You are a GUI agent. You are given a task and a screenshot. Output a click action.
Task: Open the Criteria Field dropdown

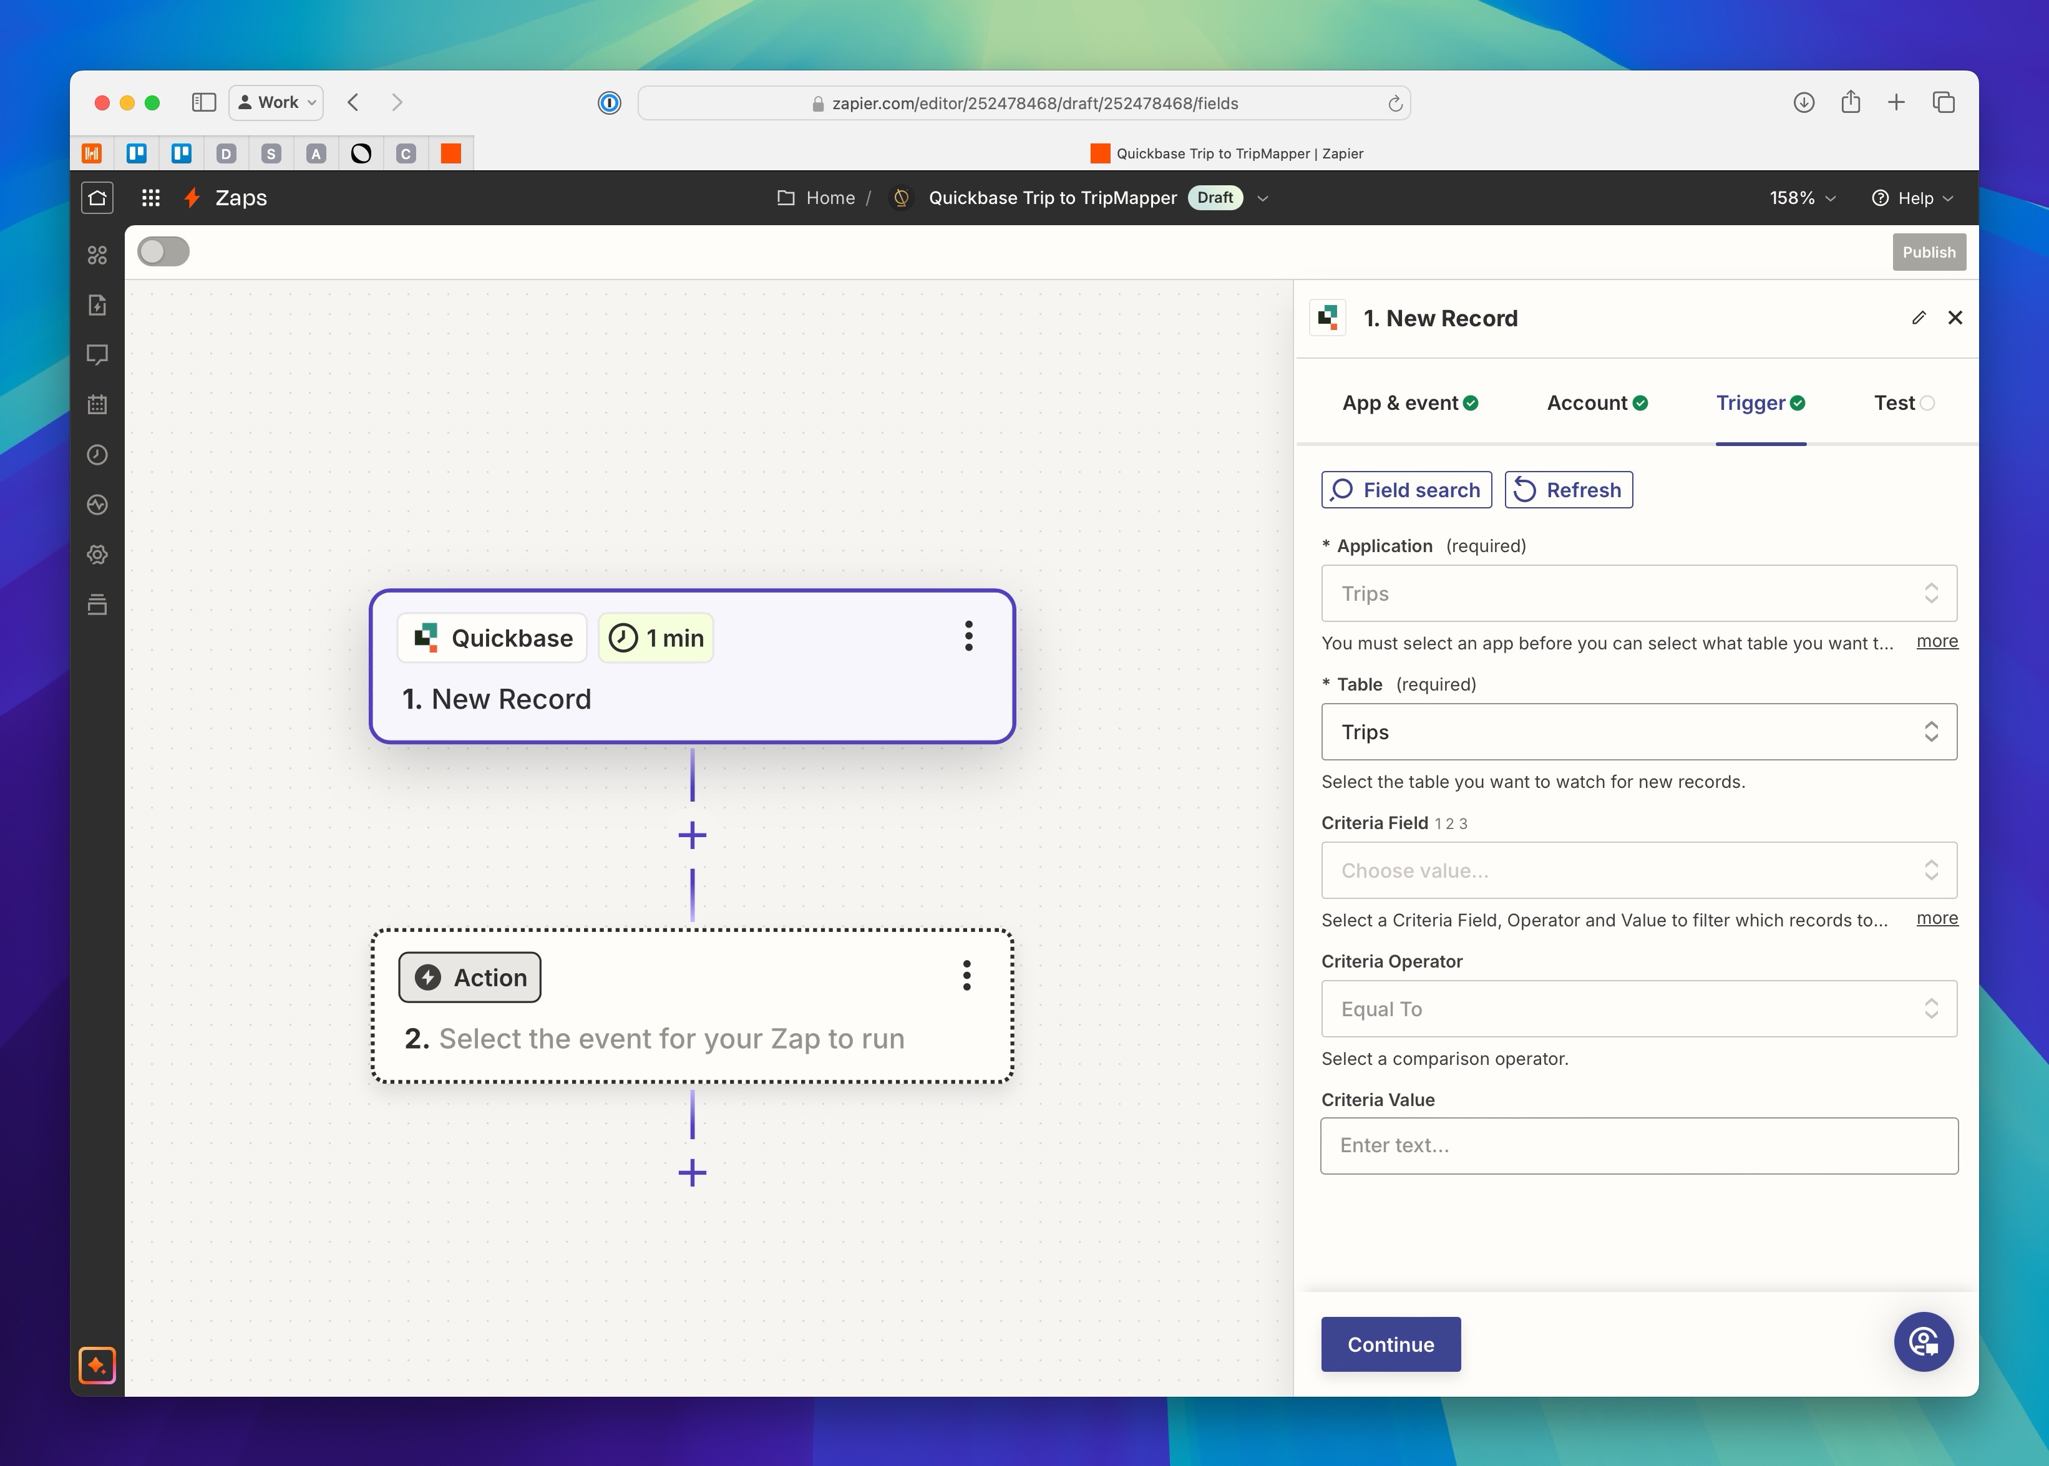(1638, 870)
